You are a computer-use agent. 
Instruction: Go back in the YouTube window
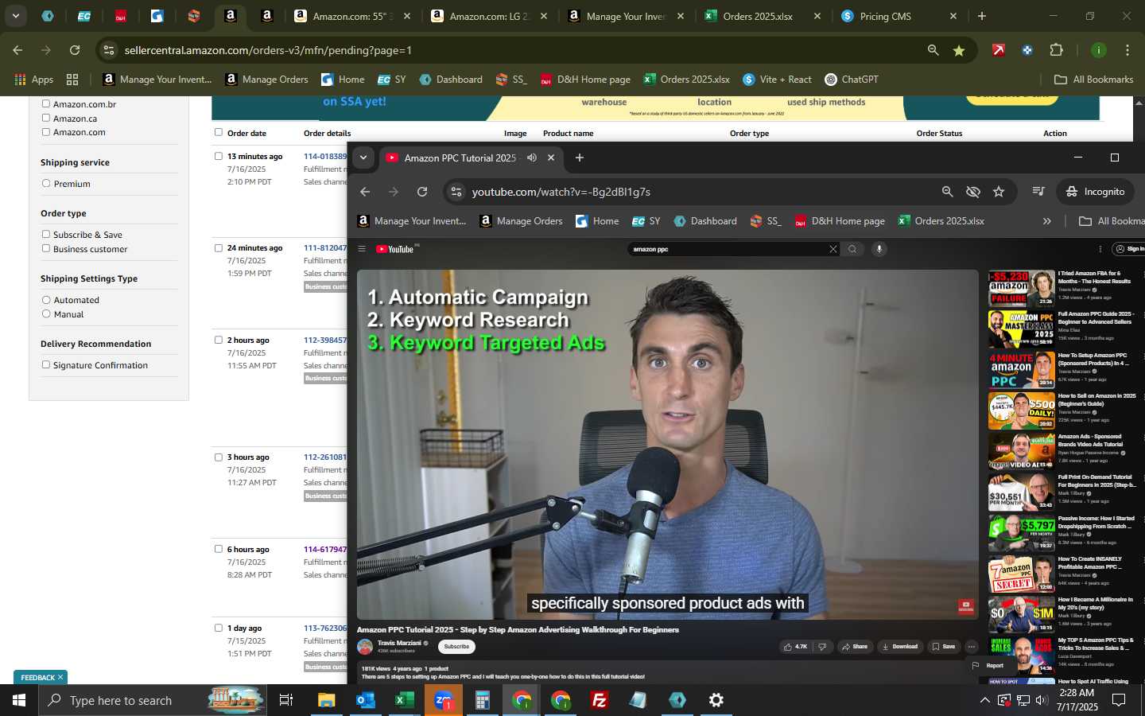tap(365, 192)
